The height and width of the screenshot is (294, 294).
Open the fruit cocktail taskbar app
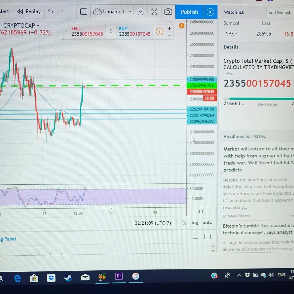point(102,277)
